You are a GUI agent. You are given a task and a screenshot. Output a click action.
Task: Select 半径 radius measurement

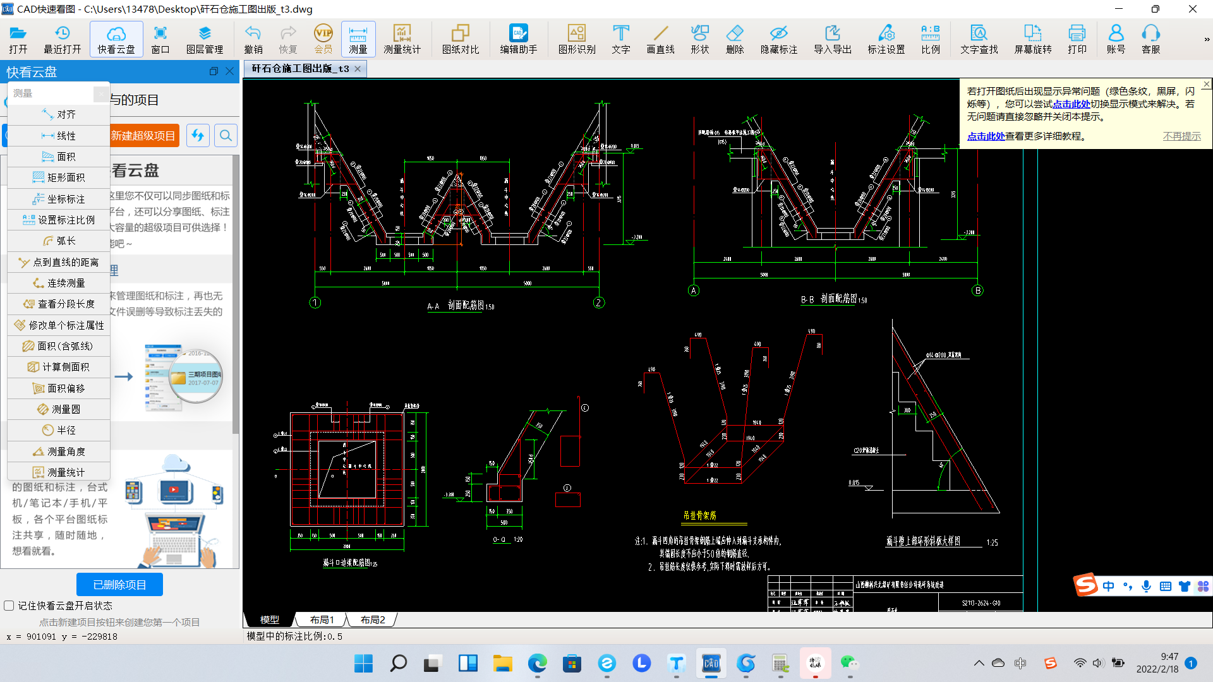59,430
